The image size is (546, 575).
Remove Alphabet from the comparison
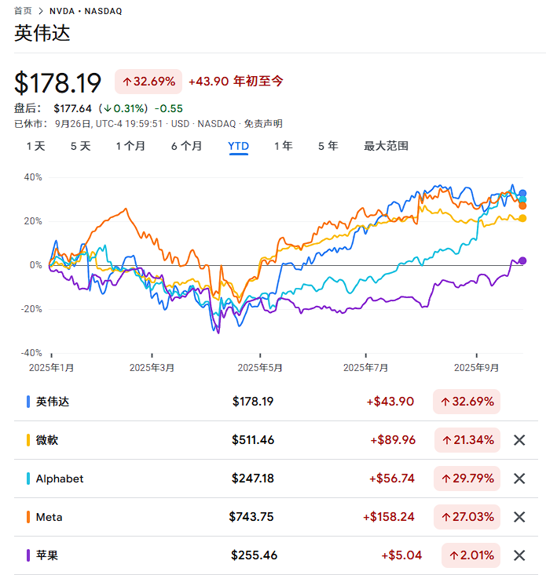coord(519,479)
